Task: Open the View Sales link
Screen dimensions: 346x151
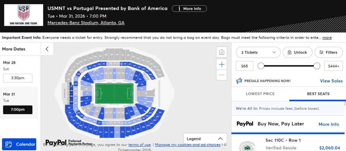Action: [x=331, y=81]
